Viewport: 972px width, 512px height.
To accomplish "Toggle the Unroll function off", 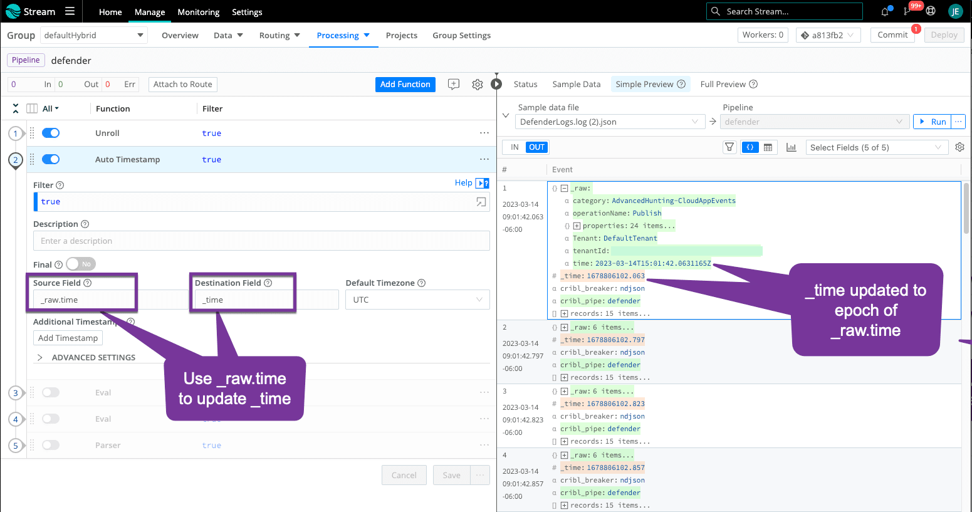I will tap(51, 133).
